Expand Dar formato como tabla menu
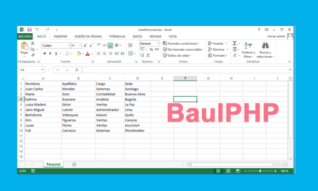318x191 pixels. point(183,50)
